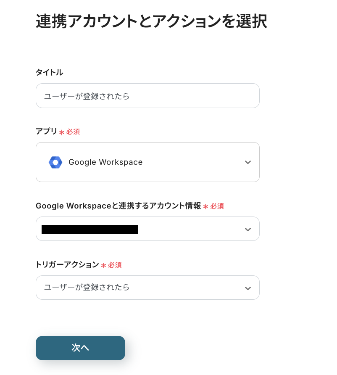The width and height of the screenshot is (337, 375).
Task: Click the page heading '連携アカウントとアクションを選択'
Action: click(x=151, y=21)
